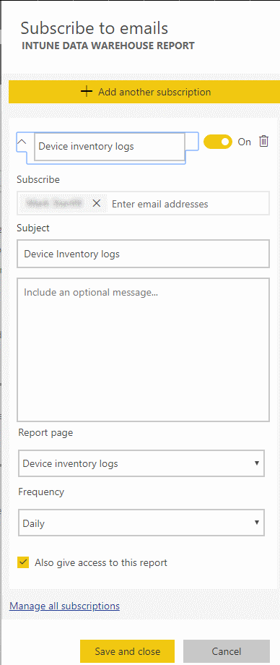Screen dimensions: 280x665
Task: Click the plus icon in Add another subscription
Action: [87, 92]
